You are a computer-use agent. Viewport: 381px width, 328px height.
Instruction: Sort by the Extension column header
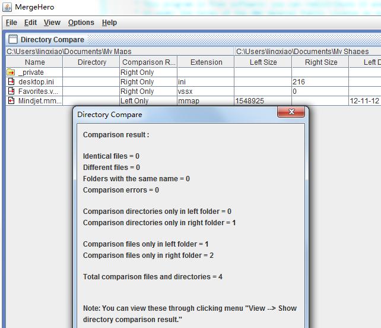[206, 62]
